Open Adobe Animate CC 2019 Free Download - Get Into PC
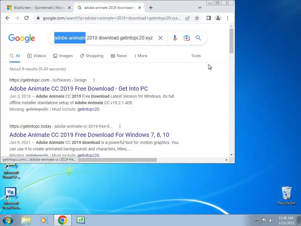The width and height of the screenshot is (301, 226). point(78,89)
